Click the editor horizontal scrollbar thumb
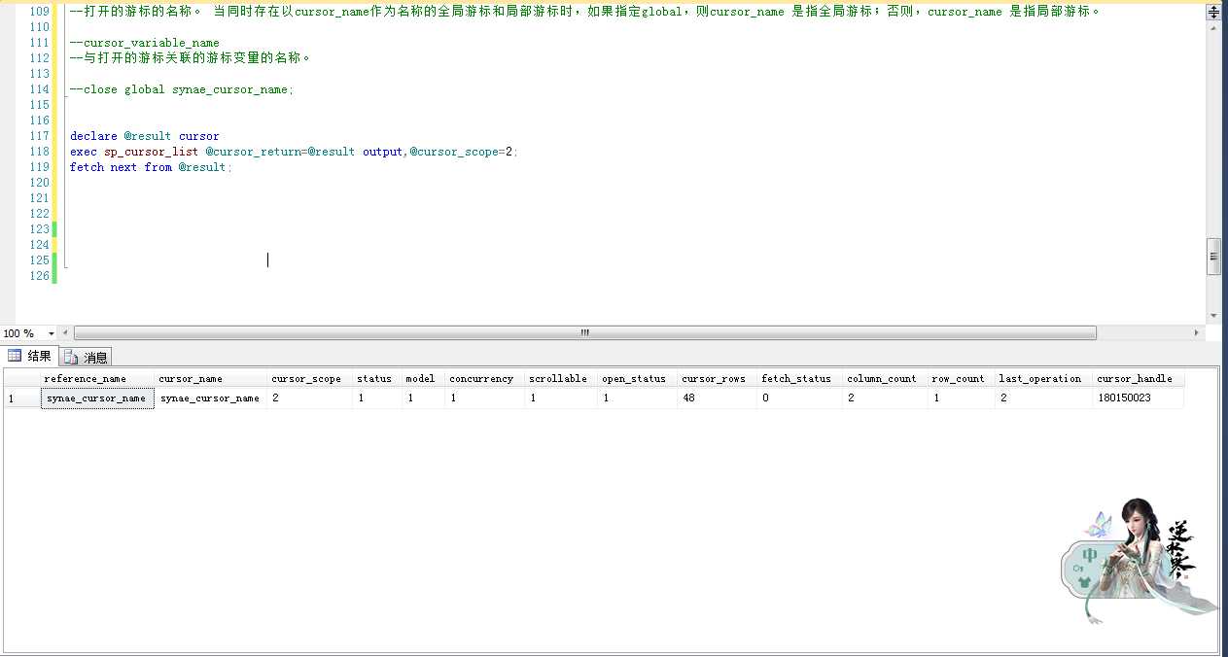This screenshot has width=1228, height=657. pyautogui.click(x=585, y=332)
